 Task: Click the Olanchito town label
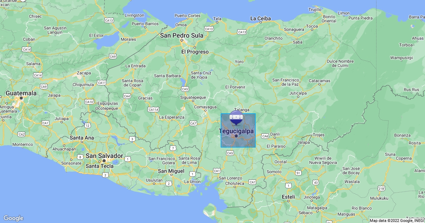pos(273,38)
